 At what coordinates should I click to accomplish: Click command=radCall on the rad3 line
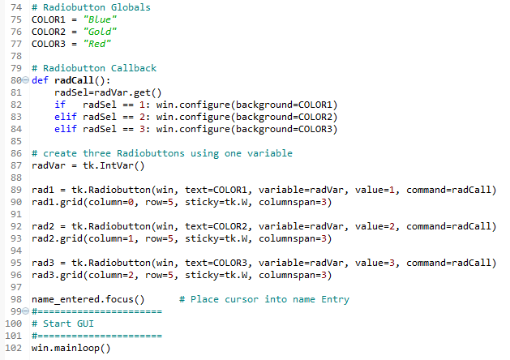click(448, 263)
